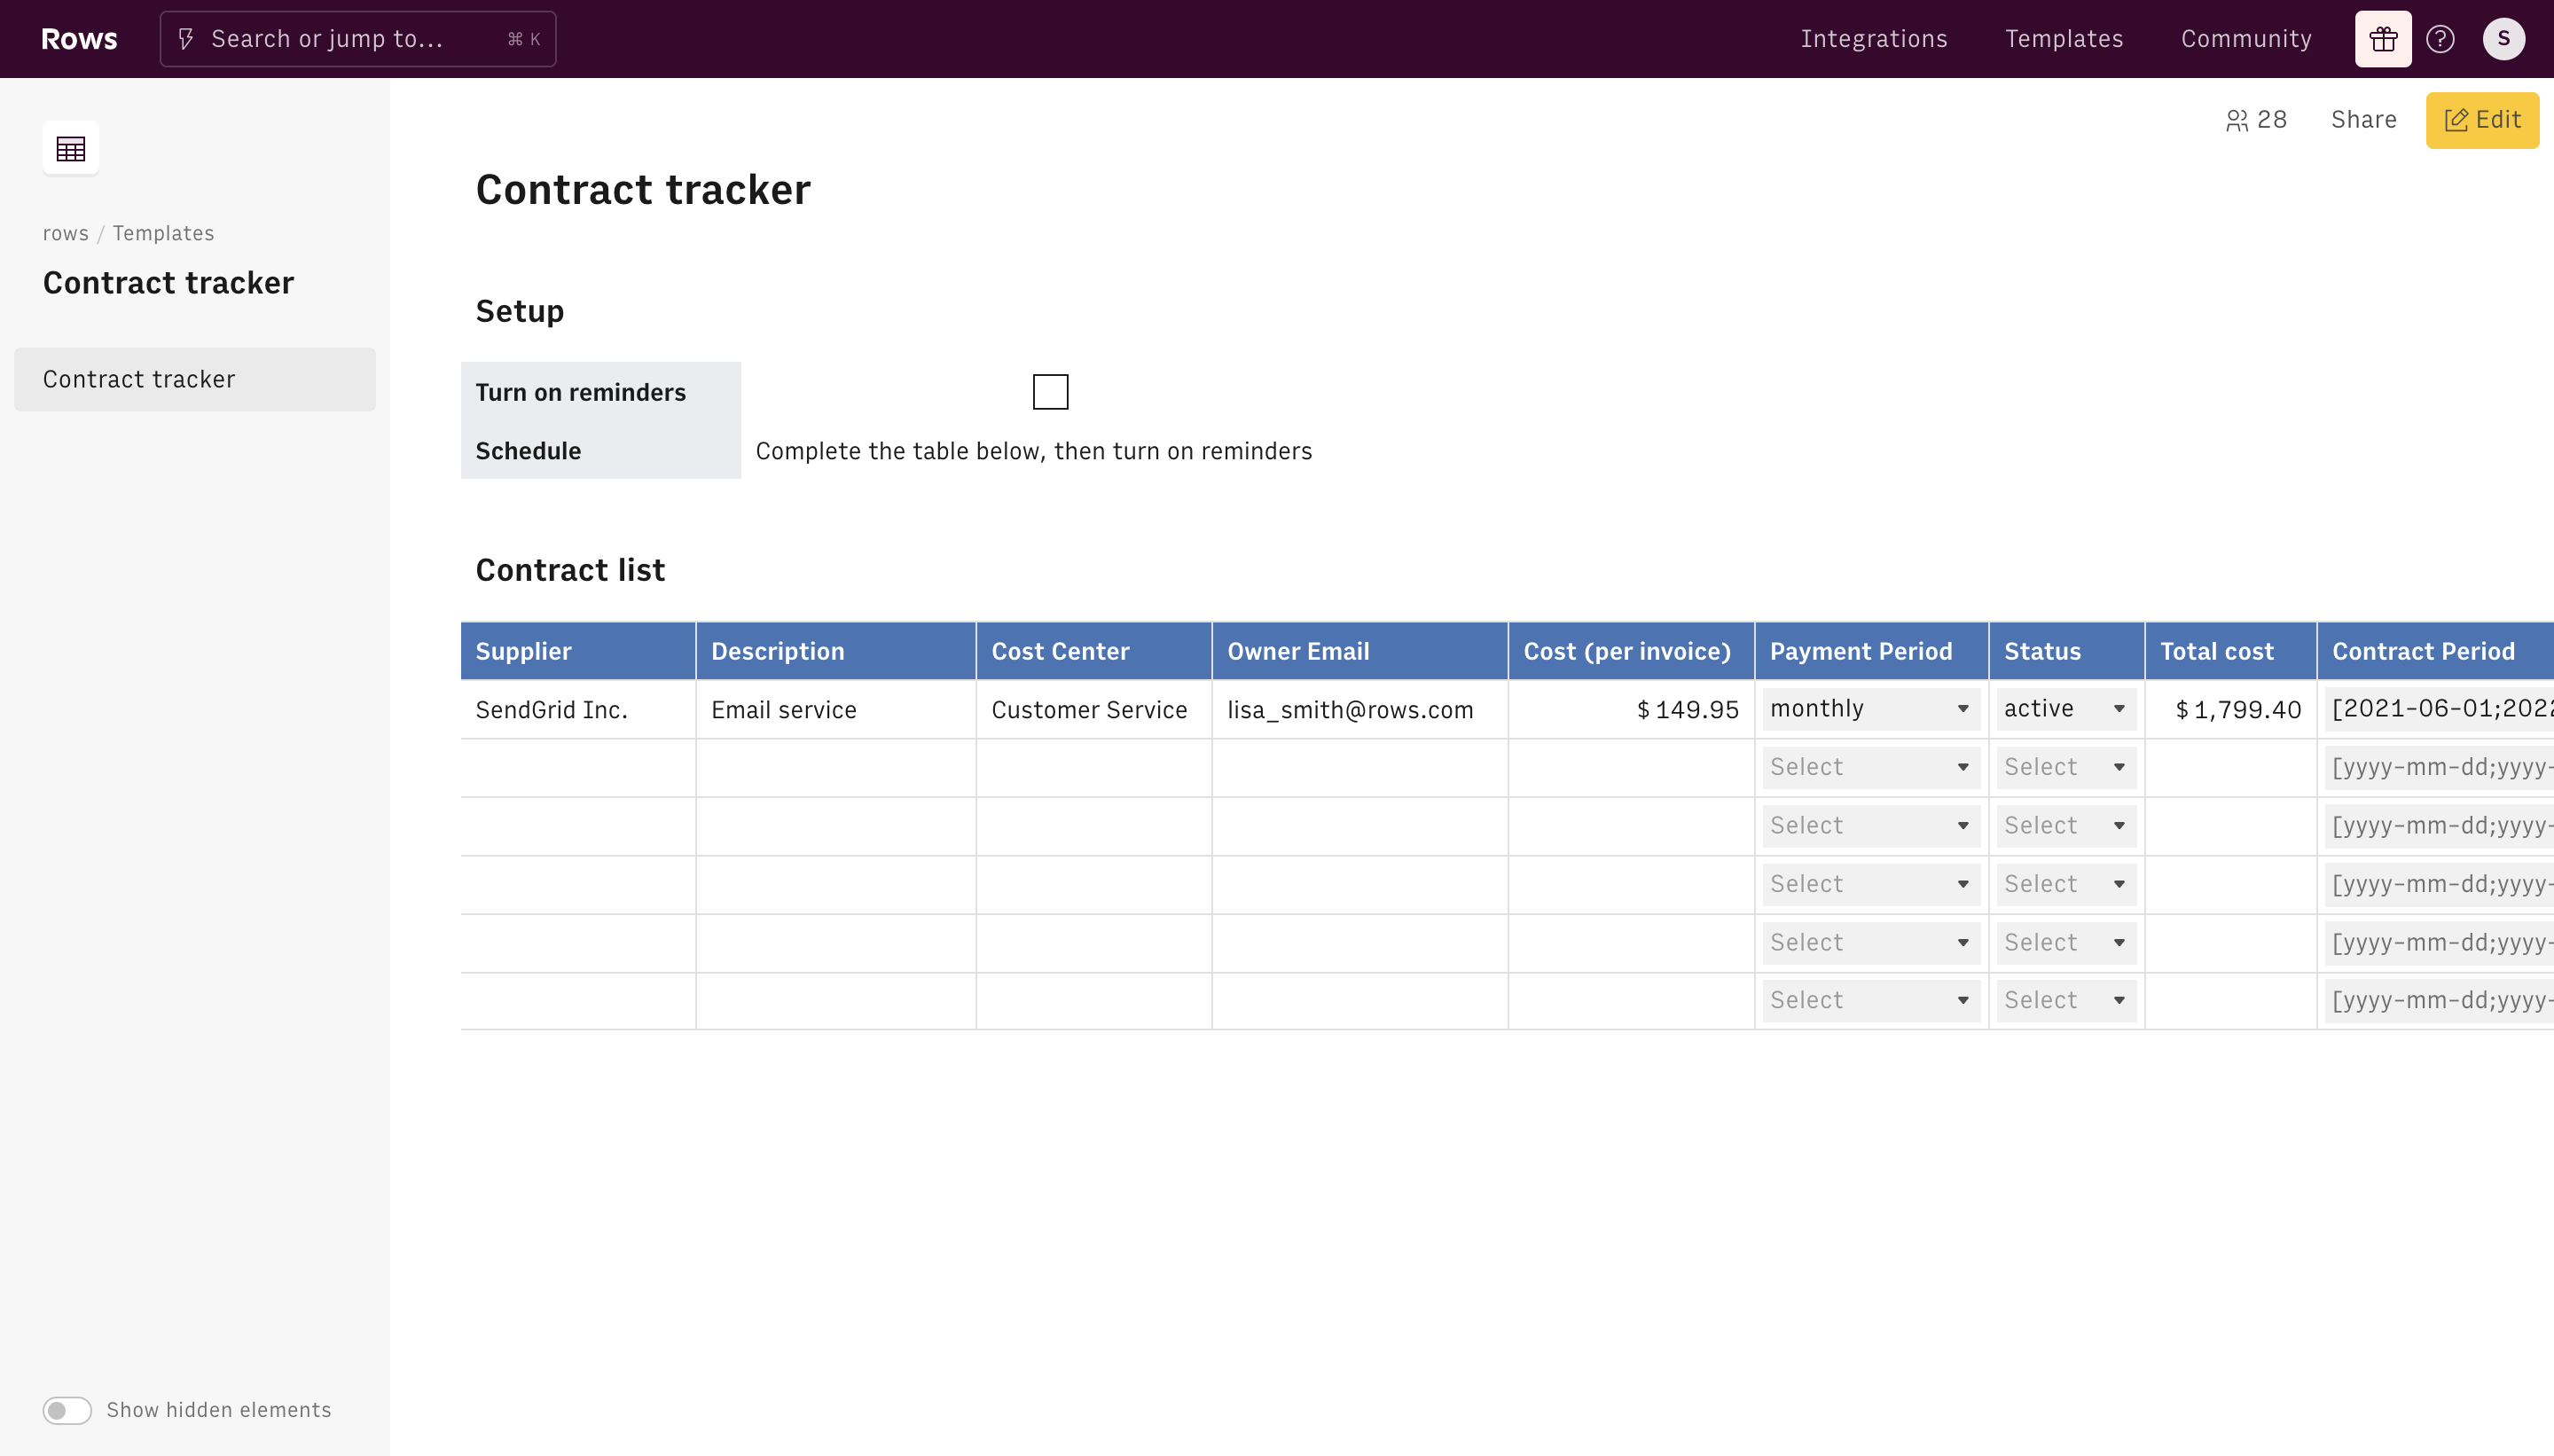
Task: Click the lightning search icon
Action: click(186, 39)
